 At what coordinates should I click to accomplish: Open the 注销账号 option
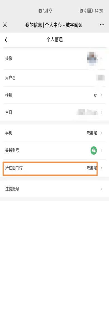point(54,189)
